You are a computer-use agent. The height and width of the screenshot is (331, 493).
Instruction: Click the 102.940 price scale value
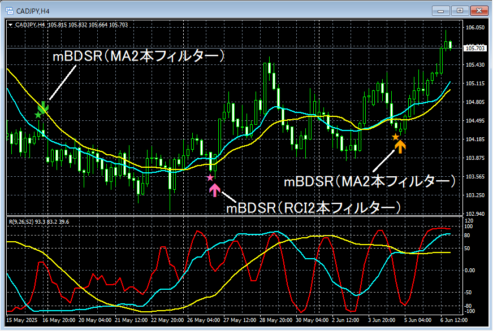[475, 214]
